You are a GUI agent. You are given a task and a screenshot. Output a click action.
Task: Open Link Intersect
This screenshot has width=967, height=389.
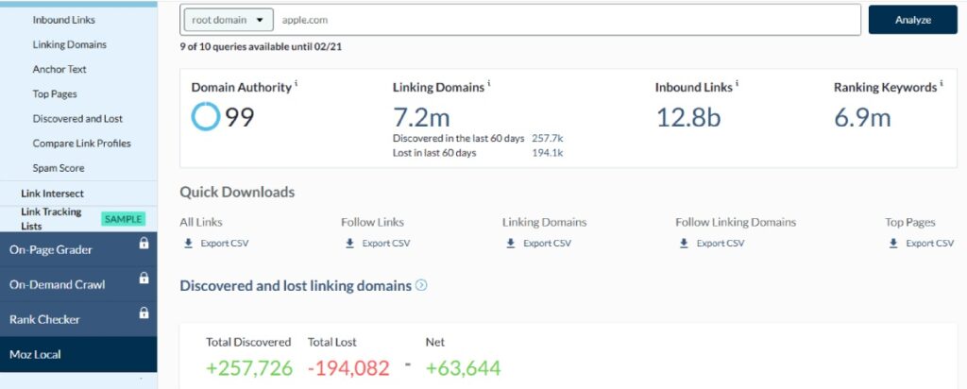53,193
